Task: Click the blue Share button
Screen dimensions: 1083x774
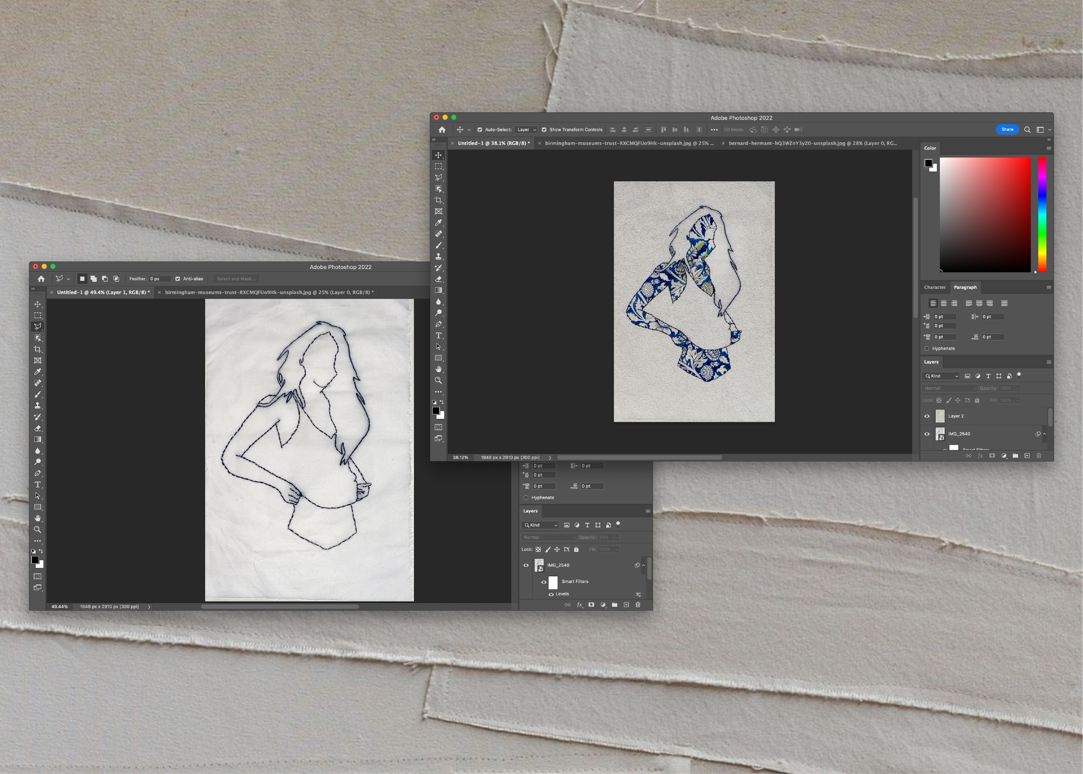Action: [x=1007, y=130]
